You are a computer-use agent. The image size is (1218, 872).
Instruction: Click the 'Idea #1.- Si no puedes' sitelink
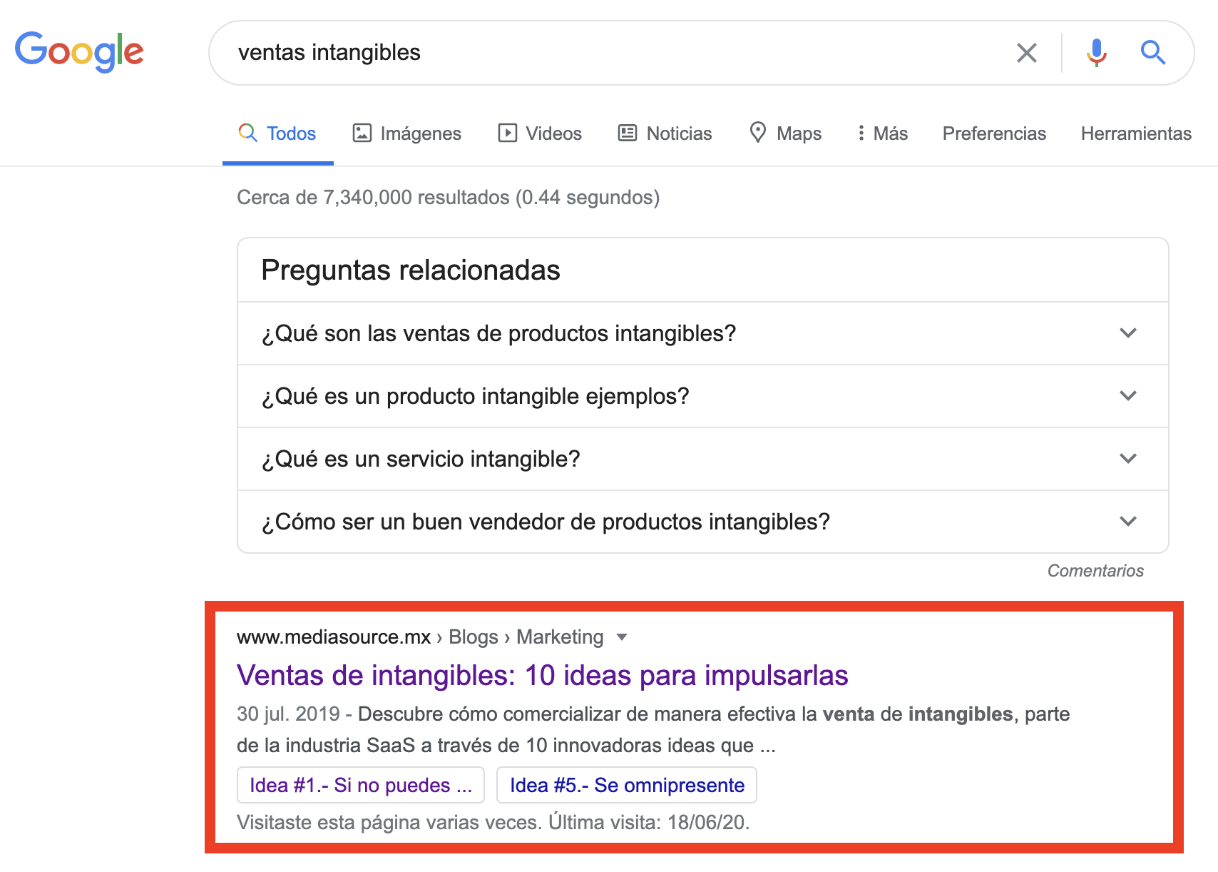tap(361, 785)
